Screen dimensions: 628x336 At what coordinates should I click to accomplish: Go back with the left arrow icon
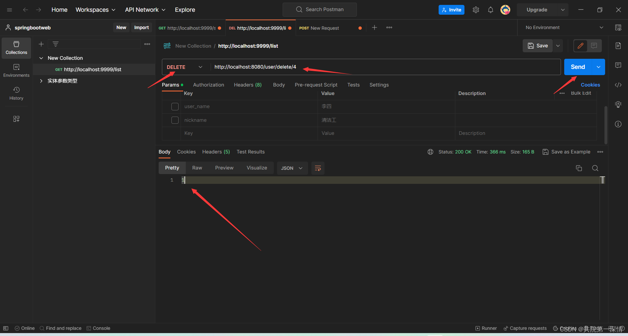(26, 10)
